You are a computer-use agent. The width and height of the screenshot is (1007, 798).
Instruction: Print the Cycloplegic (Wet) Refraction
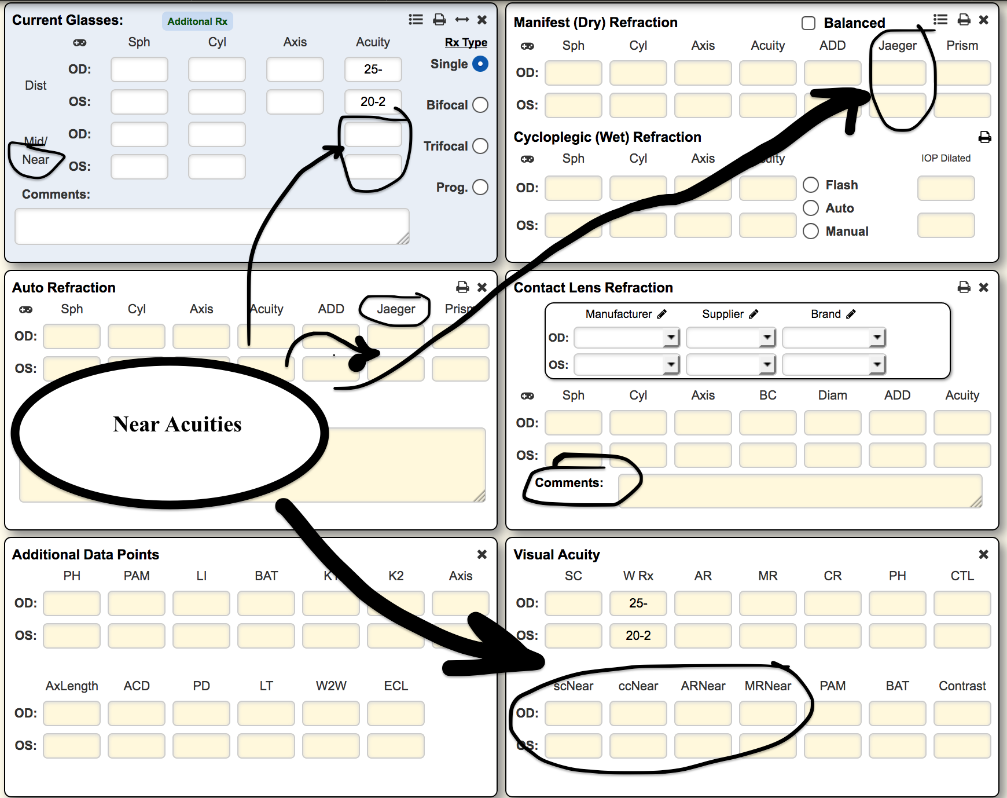(984, 137)
